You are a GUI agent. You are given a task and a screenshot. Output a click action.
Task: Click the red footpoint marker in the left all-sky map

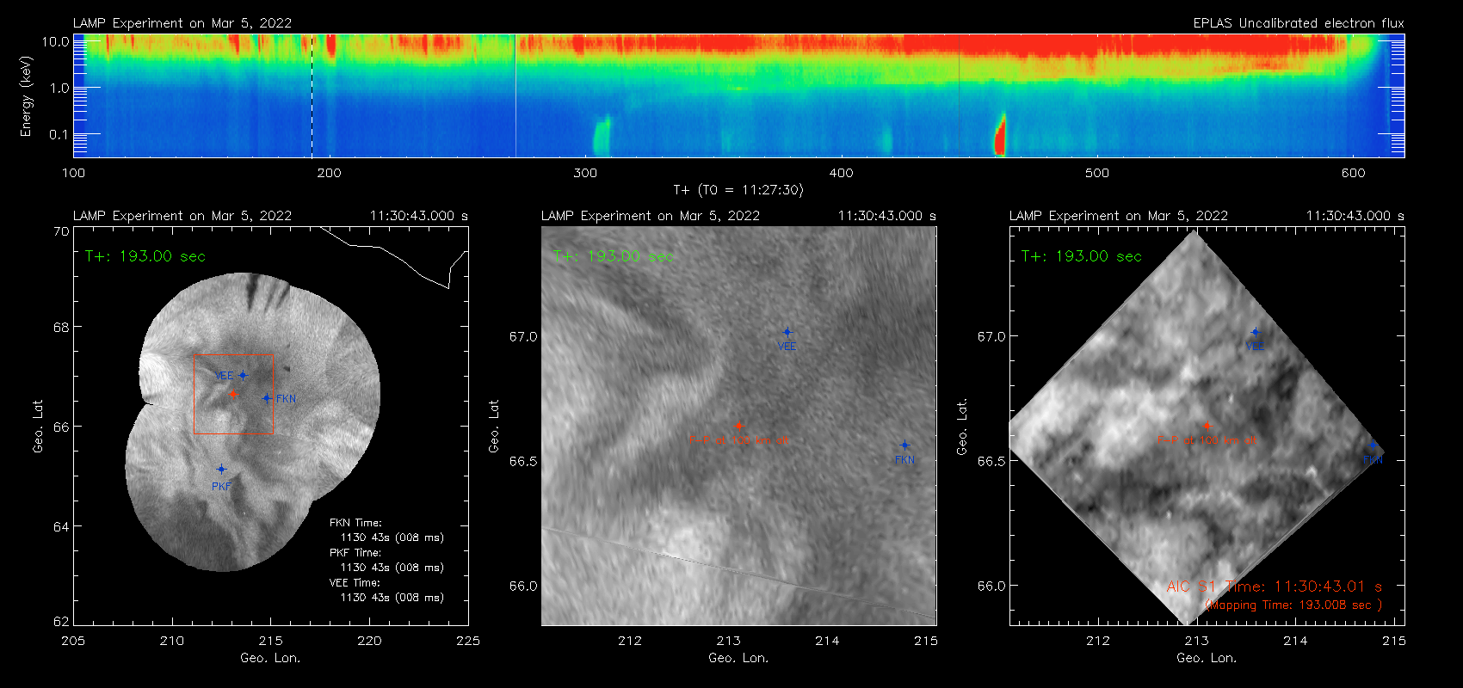[232, 394]
